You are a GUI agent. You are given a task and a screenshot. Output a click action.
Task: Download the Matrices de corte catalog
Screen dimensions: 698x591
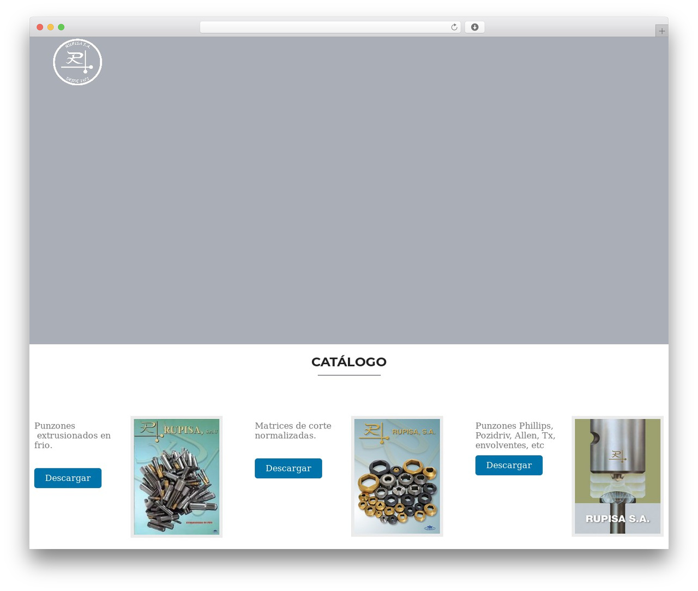tap(288, 468)
